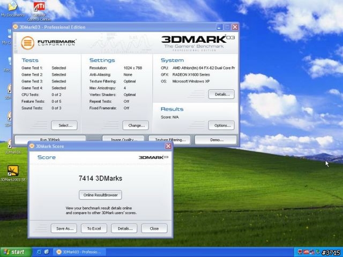Export result with To Excel button

pos(94,229)
